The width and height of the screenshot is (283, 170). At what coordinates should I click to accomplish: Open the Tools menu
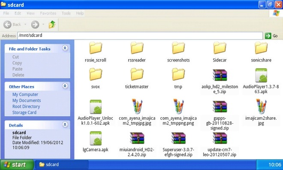tap(66, 13)
